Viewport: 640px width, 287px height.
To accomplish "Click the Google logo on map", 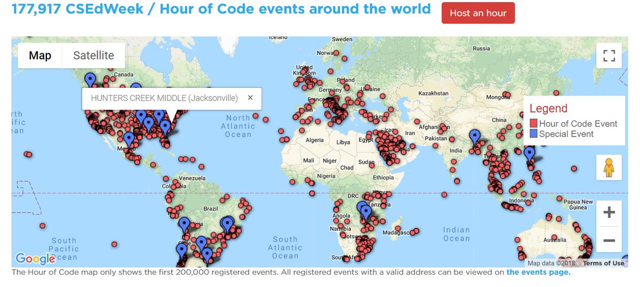I will [35, 259].
